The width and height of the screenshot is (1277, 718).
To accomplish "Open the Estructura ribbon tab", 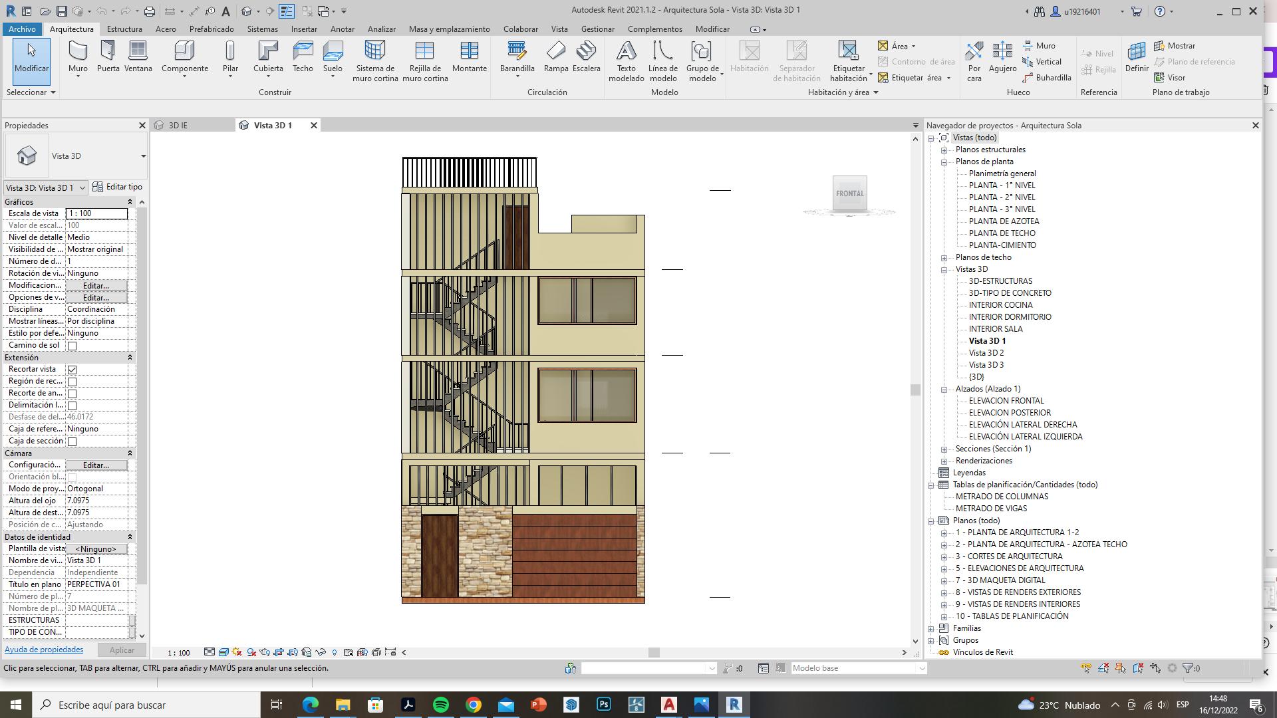I will (x=124, y=29).
